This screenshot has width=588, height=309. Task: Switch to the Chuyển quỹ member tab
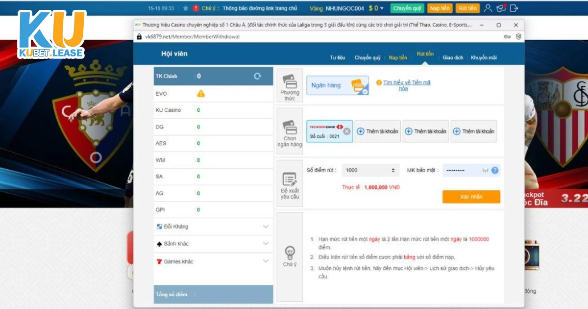[x=367, y=57]
